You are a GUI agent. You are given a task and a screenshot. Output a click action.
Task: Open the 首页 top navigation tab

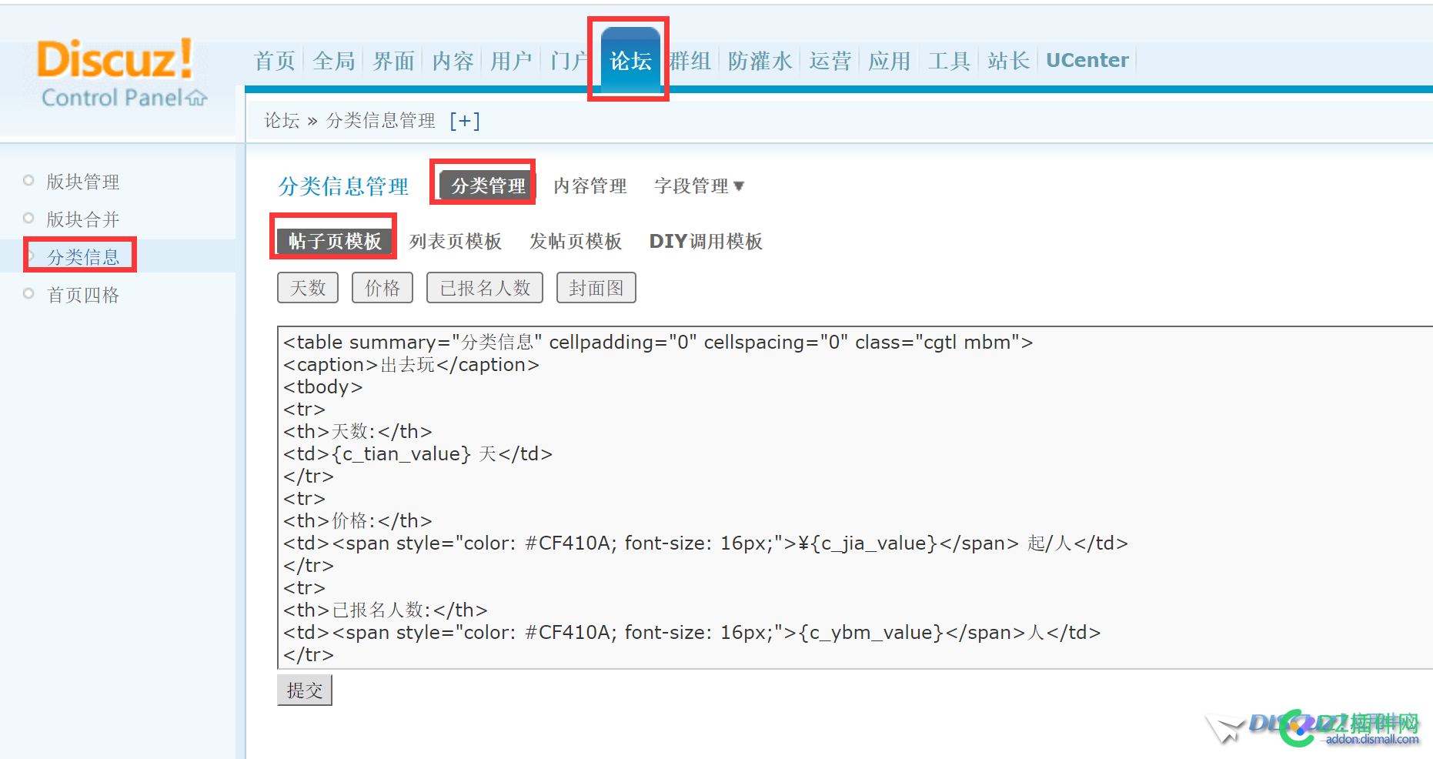click(275, 61)
